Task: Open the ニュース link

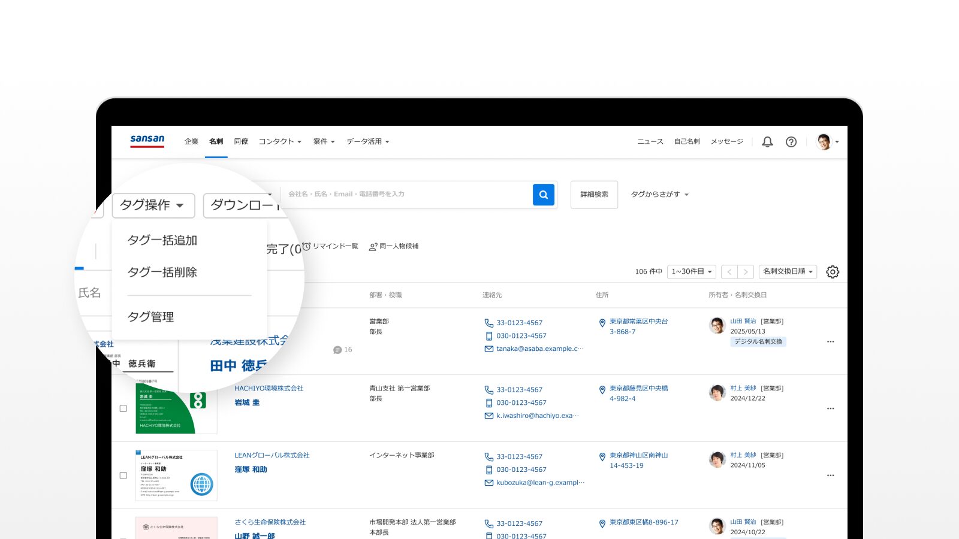Action: click(650, 142)
